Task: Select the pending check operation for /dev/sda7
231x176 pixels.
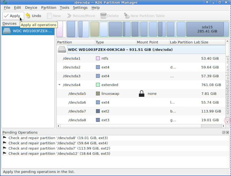Action: pos(115,148)
